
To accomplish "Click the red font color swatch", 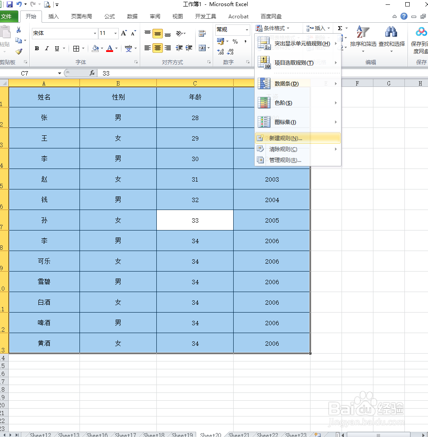I will pyautogui.click(x=109, y=51).
